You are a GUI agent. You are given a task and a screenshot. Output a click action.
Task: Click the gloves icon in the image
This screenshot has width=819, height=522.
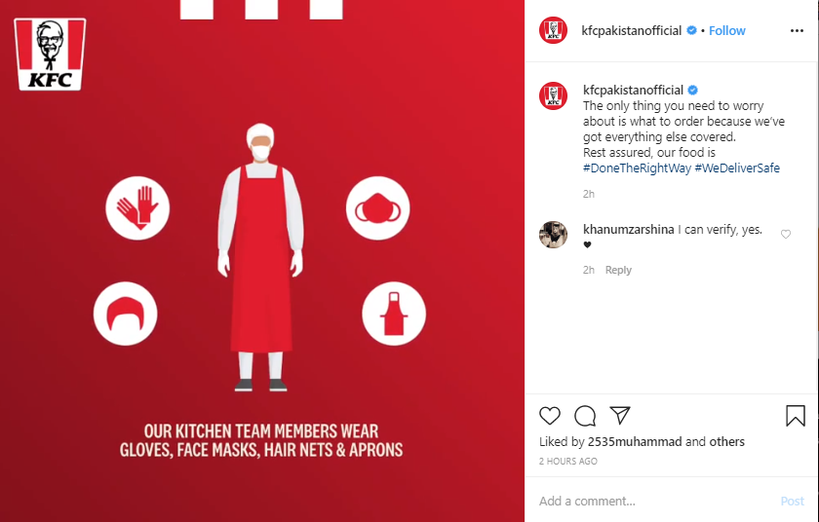pyautogui.click(x=137, y=208)
